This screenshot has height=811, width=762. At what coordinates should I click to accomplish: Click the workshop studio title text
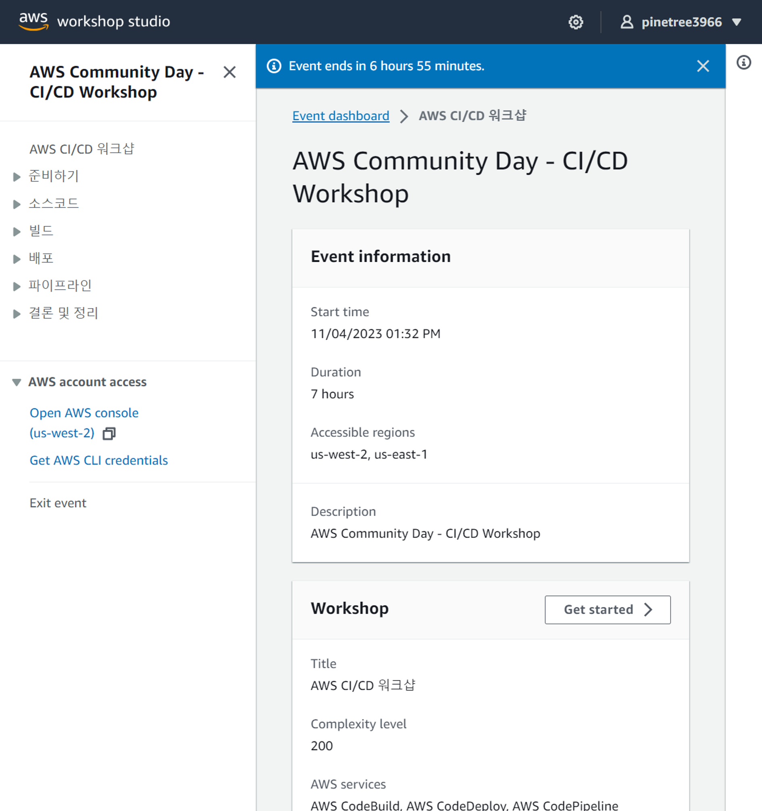click(x=113, y=21)
